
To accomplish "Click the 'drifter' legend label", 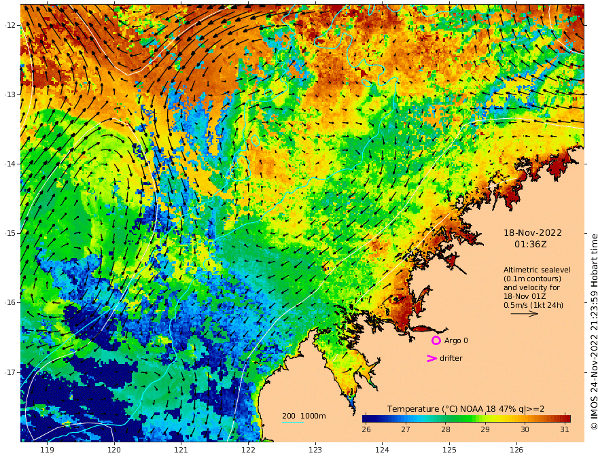I will [x=451, y=358].
